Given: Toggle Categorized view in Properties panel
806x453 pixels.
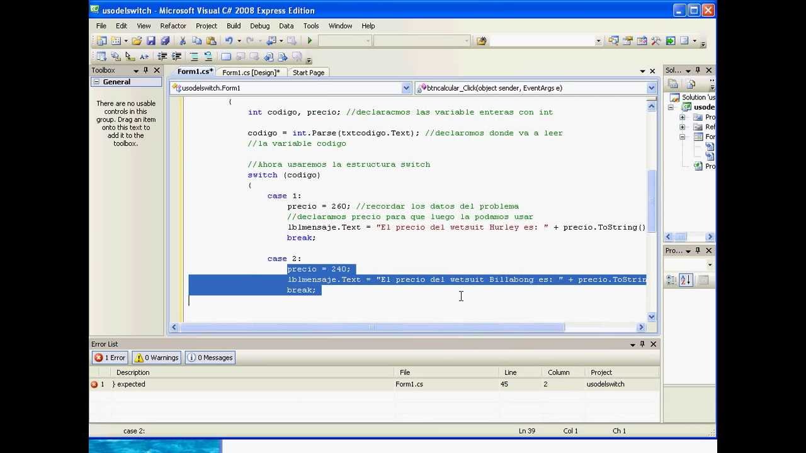Looking at the screenshot, I should click(x=672, y=280).
